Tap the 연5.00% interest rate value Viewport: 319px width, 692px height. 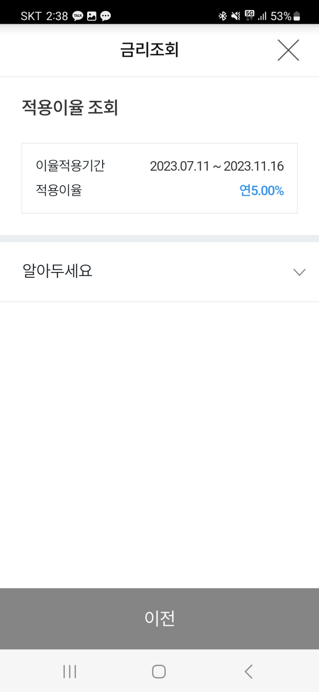click(x=261, y=190)
